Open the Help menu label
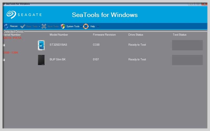 coord(93,26)
